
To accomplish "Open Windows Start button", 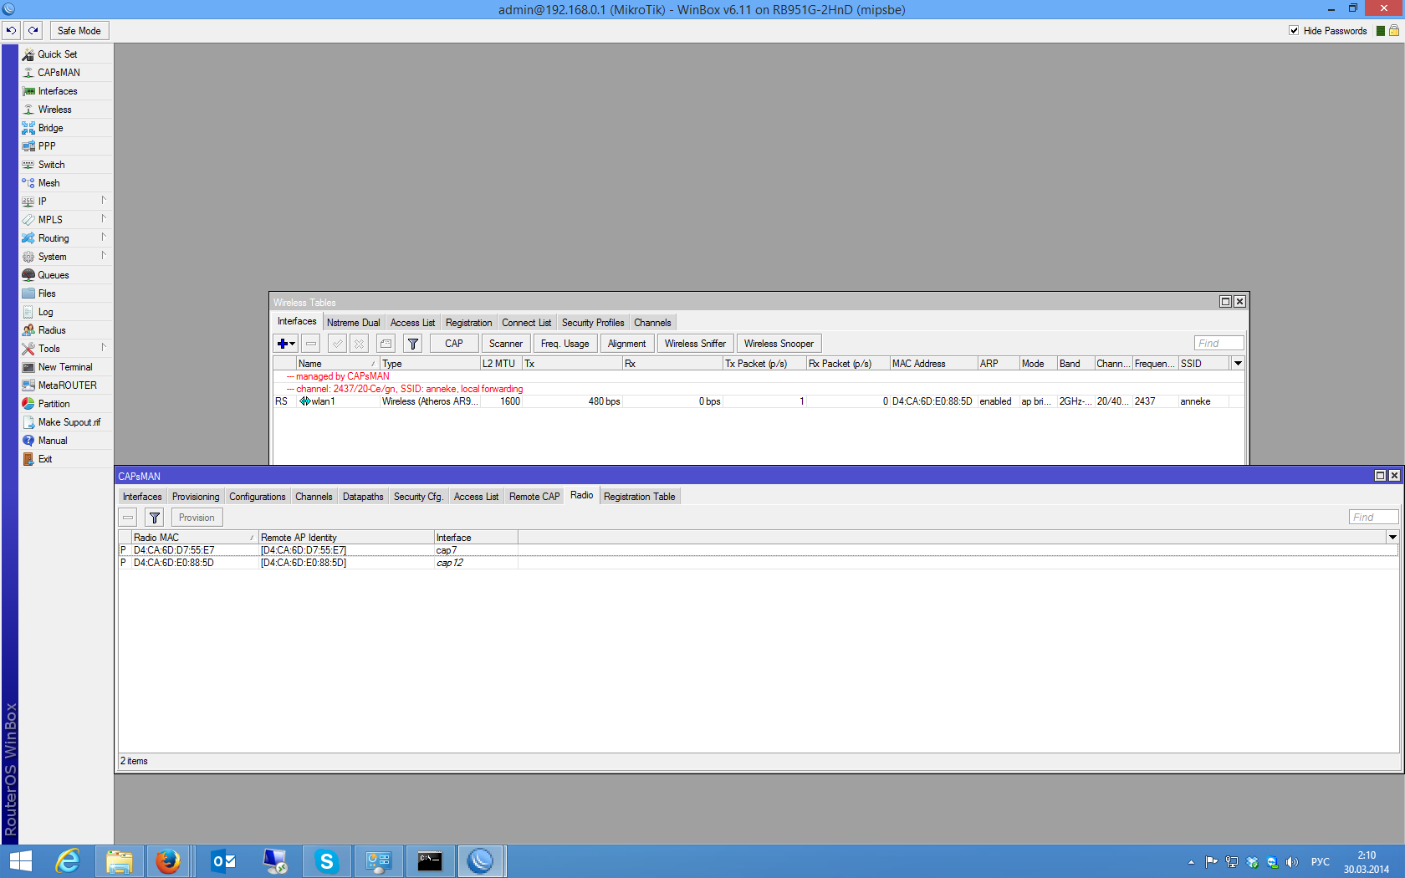I will coord(20,861).
